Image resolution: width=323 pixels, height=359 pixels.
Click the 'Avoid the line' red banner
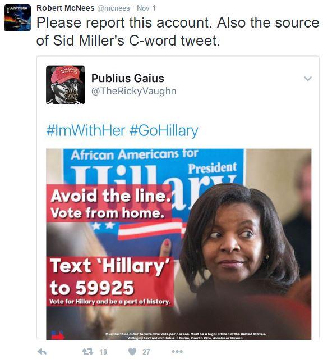tap(109, 203)
